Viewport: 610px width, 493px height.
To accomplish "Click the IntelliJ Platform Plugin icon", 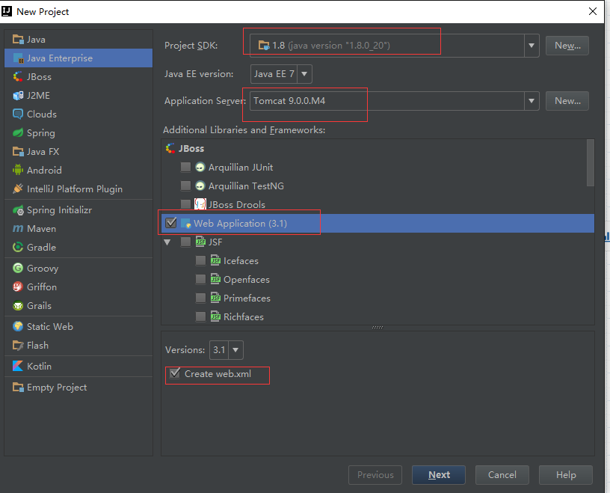I will point(18,189).
